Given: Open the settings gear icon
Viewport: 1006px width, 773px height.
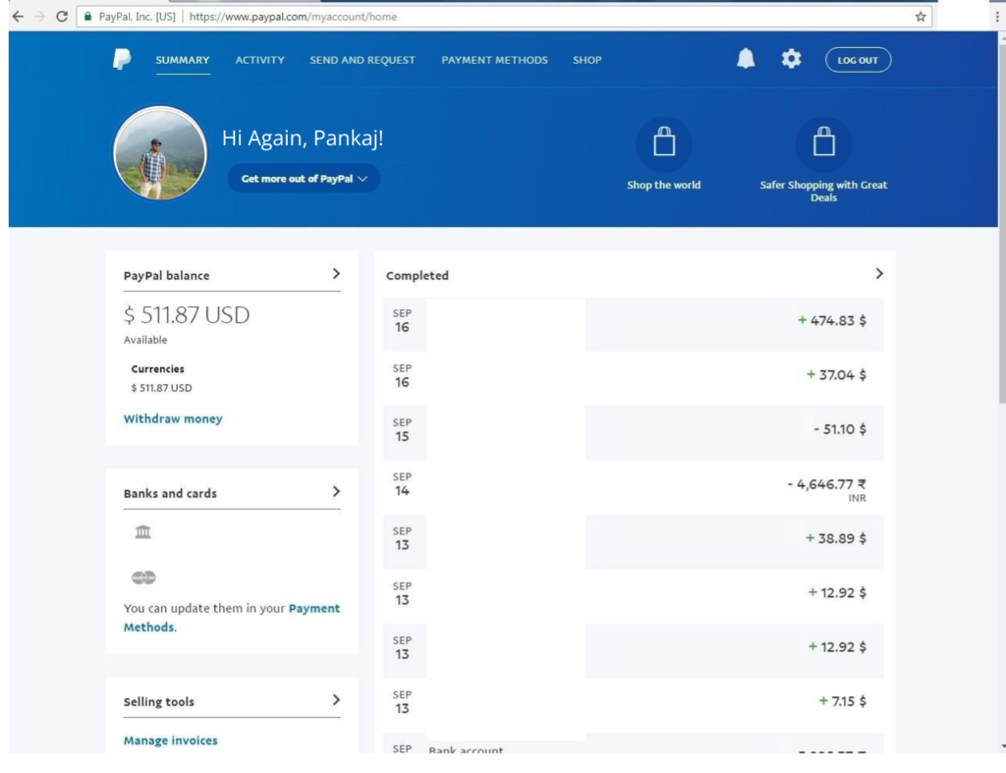Looking at the screenshot, I should pos(791,59).
